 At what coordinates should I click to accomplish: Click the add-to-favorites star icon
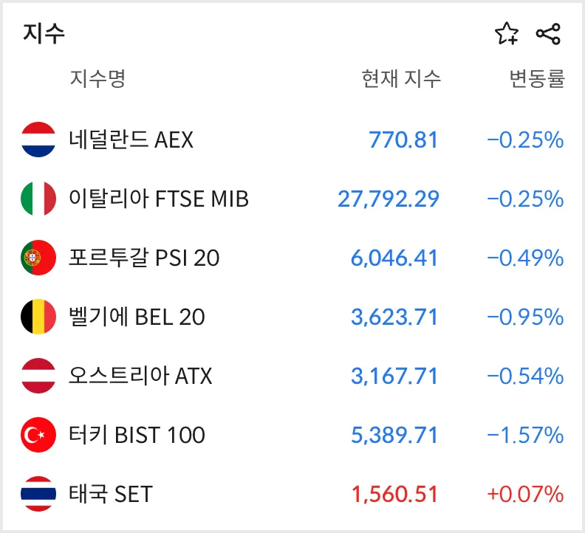point(507,33)
